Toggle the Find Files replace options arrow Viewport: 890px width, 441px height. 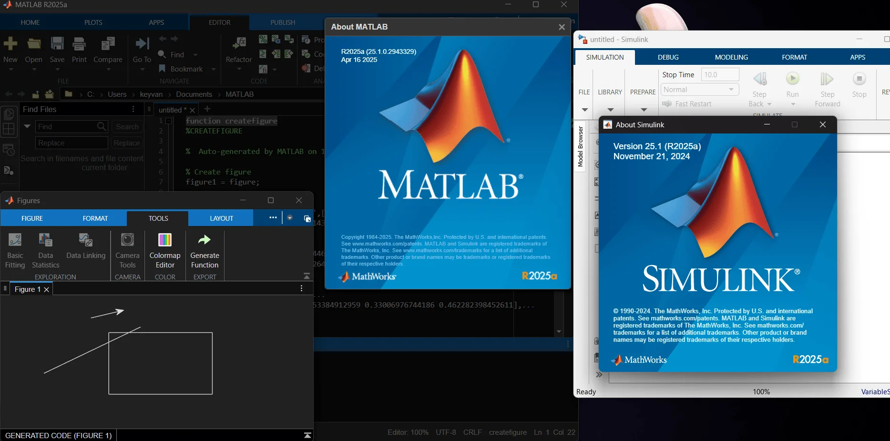[x=27, y=126]
